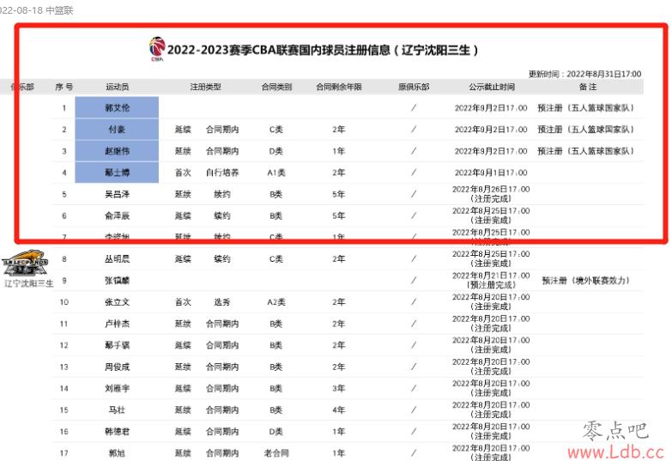Image resolution: width=672 pixels, height=461 pixels.
Task: Click player name 丛明晨
Action: click(x=117, y=259)
